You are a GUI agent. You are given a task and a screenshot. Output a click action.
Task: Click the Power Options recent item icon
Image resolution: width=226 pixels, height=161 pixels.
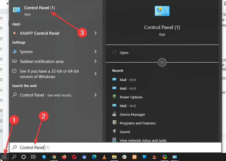point(114,96)
